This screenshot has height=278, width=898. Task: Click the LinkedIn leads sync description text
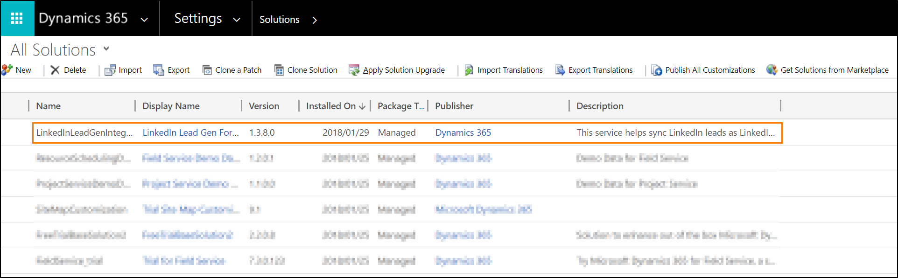tap(675, 132)
